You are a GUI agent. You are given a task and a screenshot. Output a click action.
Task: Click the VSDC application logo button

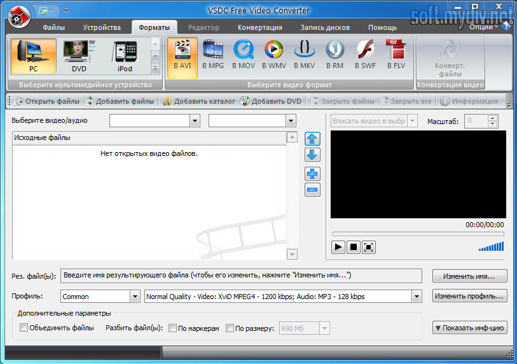click(x=19, y=17)
